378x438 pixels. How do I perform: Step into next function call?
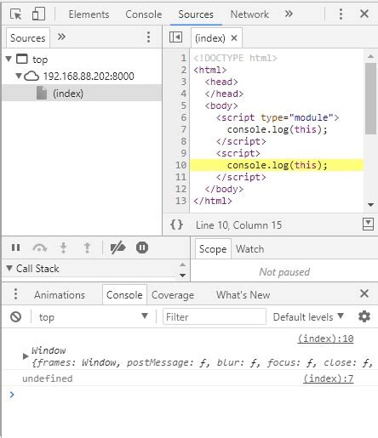tap(63, 247)
